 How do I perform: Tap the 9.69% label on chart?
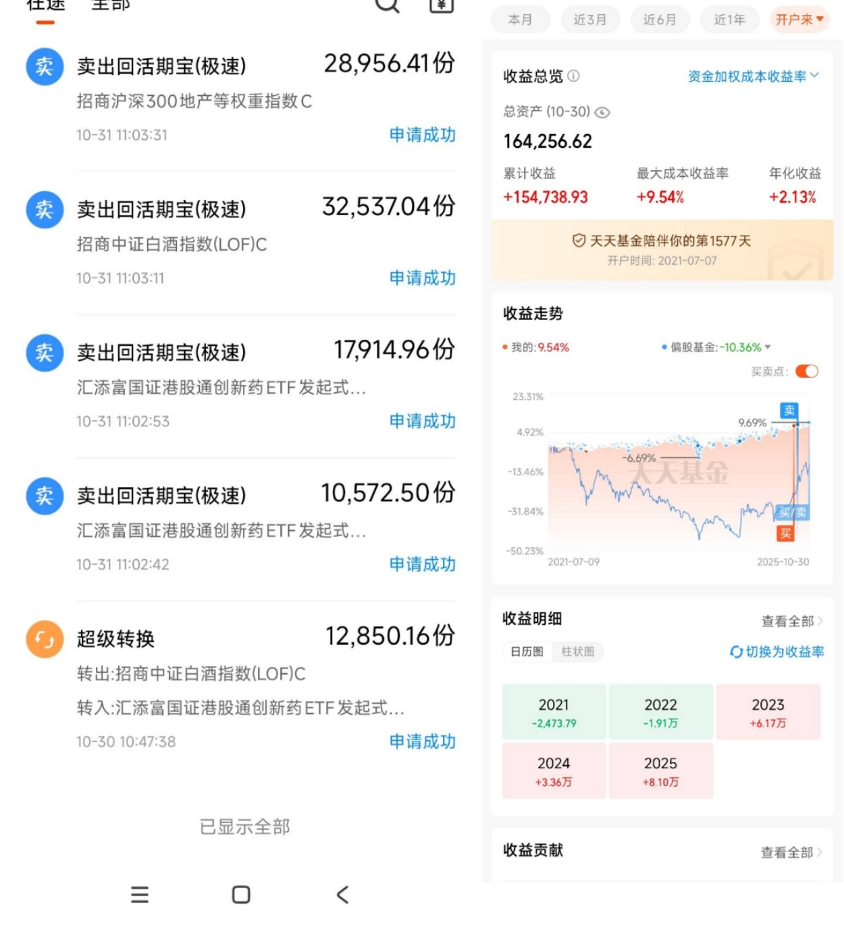(752, 423)
